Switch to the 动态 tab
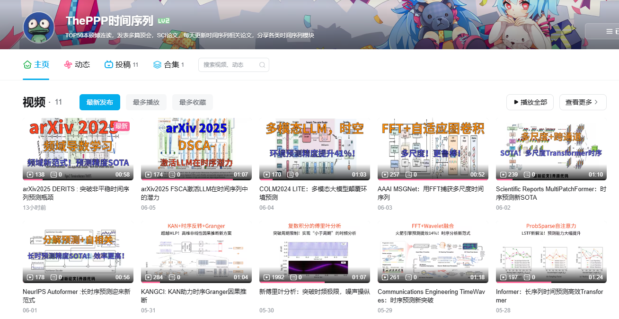Viewport: 619px width, 319px height. point(77,64)
